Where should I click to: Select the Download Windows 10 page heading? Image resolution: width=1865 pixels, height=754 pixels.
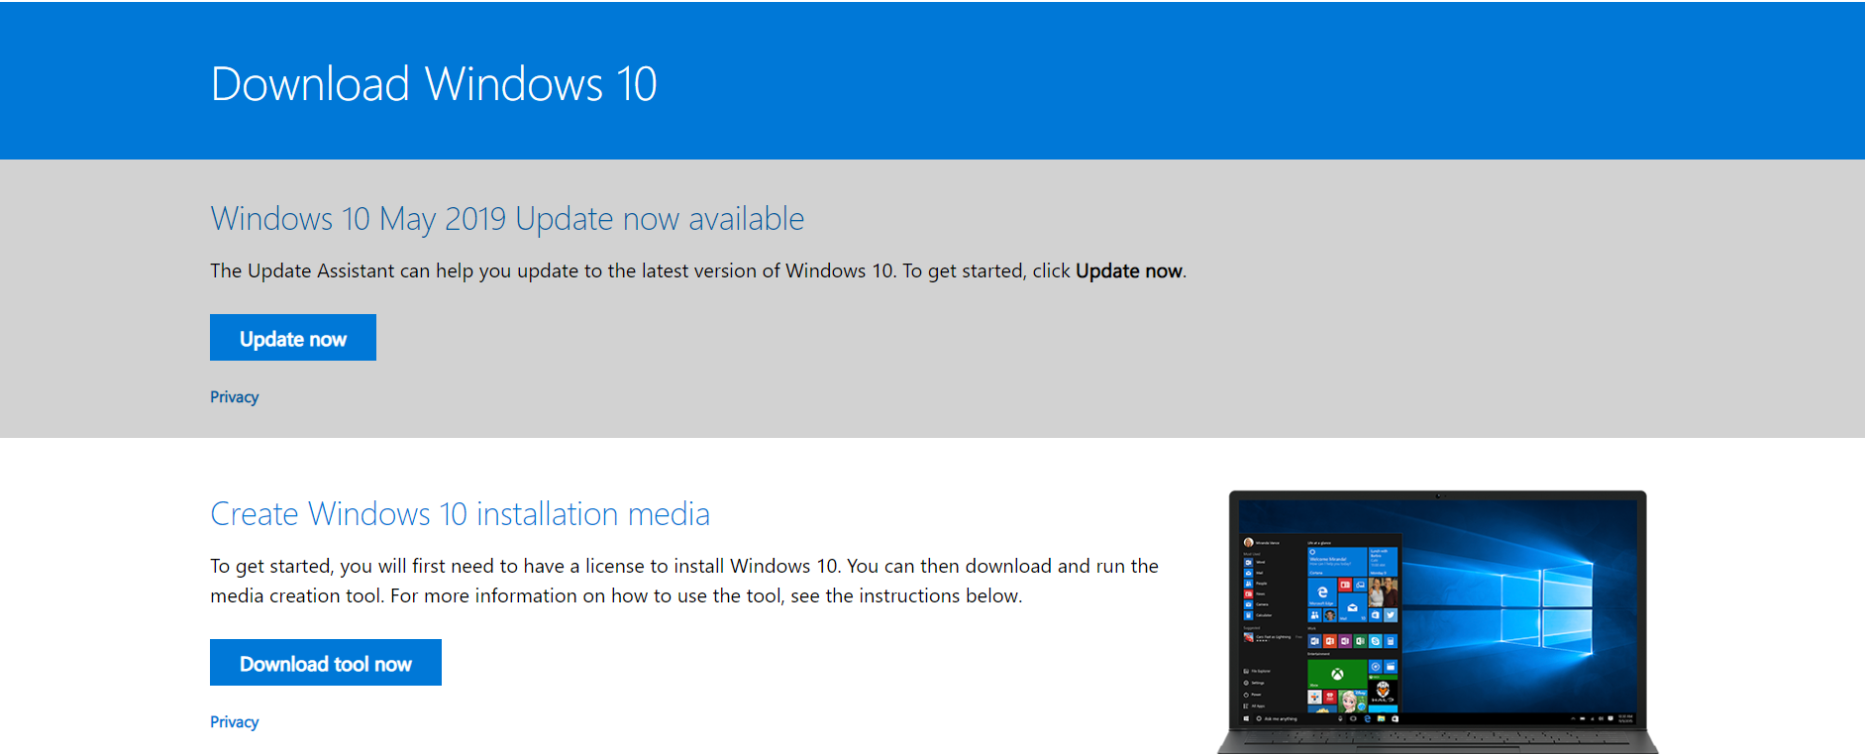[434, 84]
